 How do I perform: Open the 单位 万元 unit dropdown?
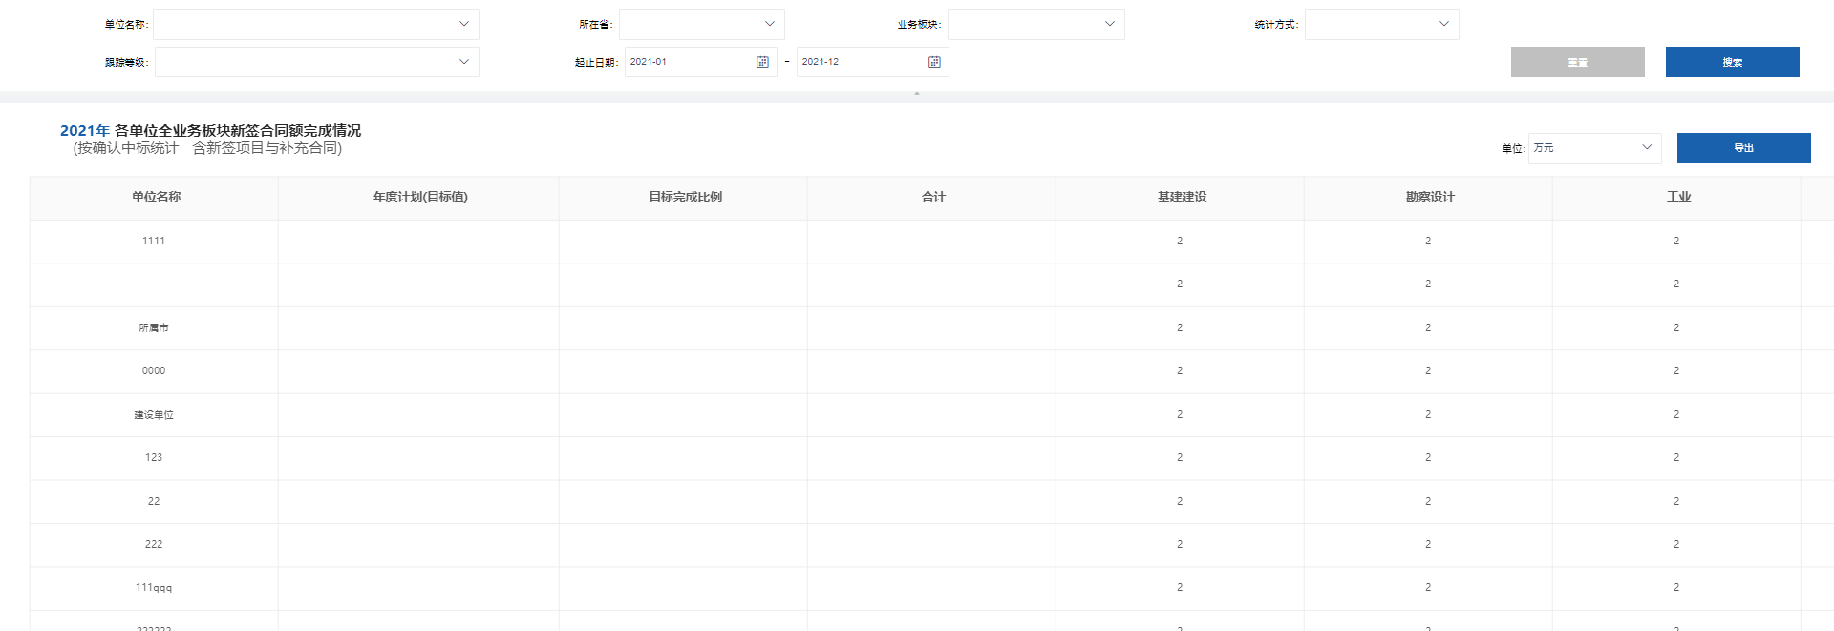pyautogui.click(x=1595, y=148)
